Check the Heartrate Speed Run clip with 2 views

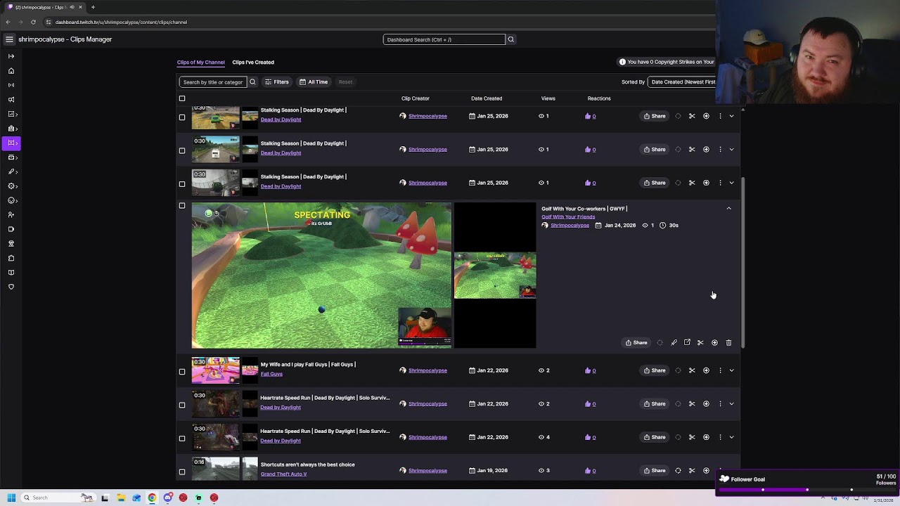pos(182,405)
